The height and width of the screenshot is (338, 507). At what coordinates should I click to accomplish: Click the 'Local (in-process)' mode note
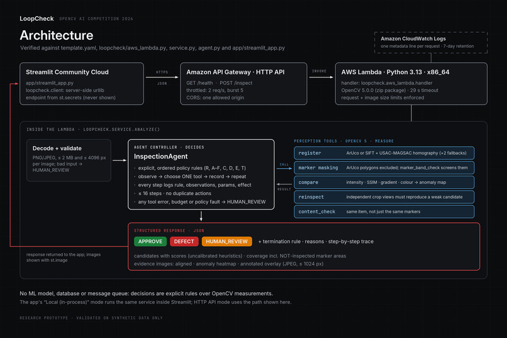coord(155,302)
